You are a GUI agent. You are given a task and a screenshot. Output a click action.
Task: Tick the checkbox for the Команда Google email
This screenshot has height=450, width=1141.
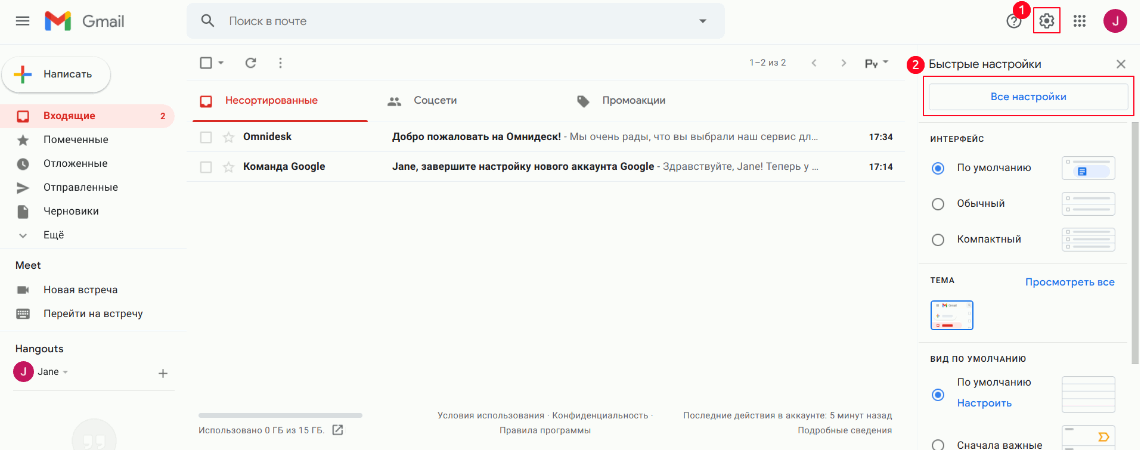206,167
